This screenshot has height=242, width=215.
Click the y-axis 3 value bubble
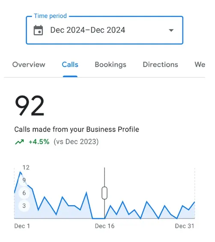(x=24, y=206)
